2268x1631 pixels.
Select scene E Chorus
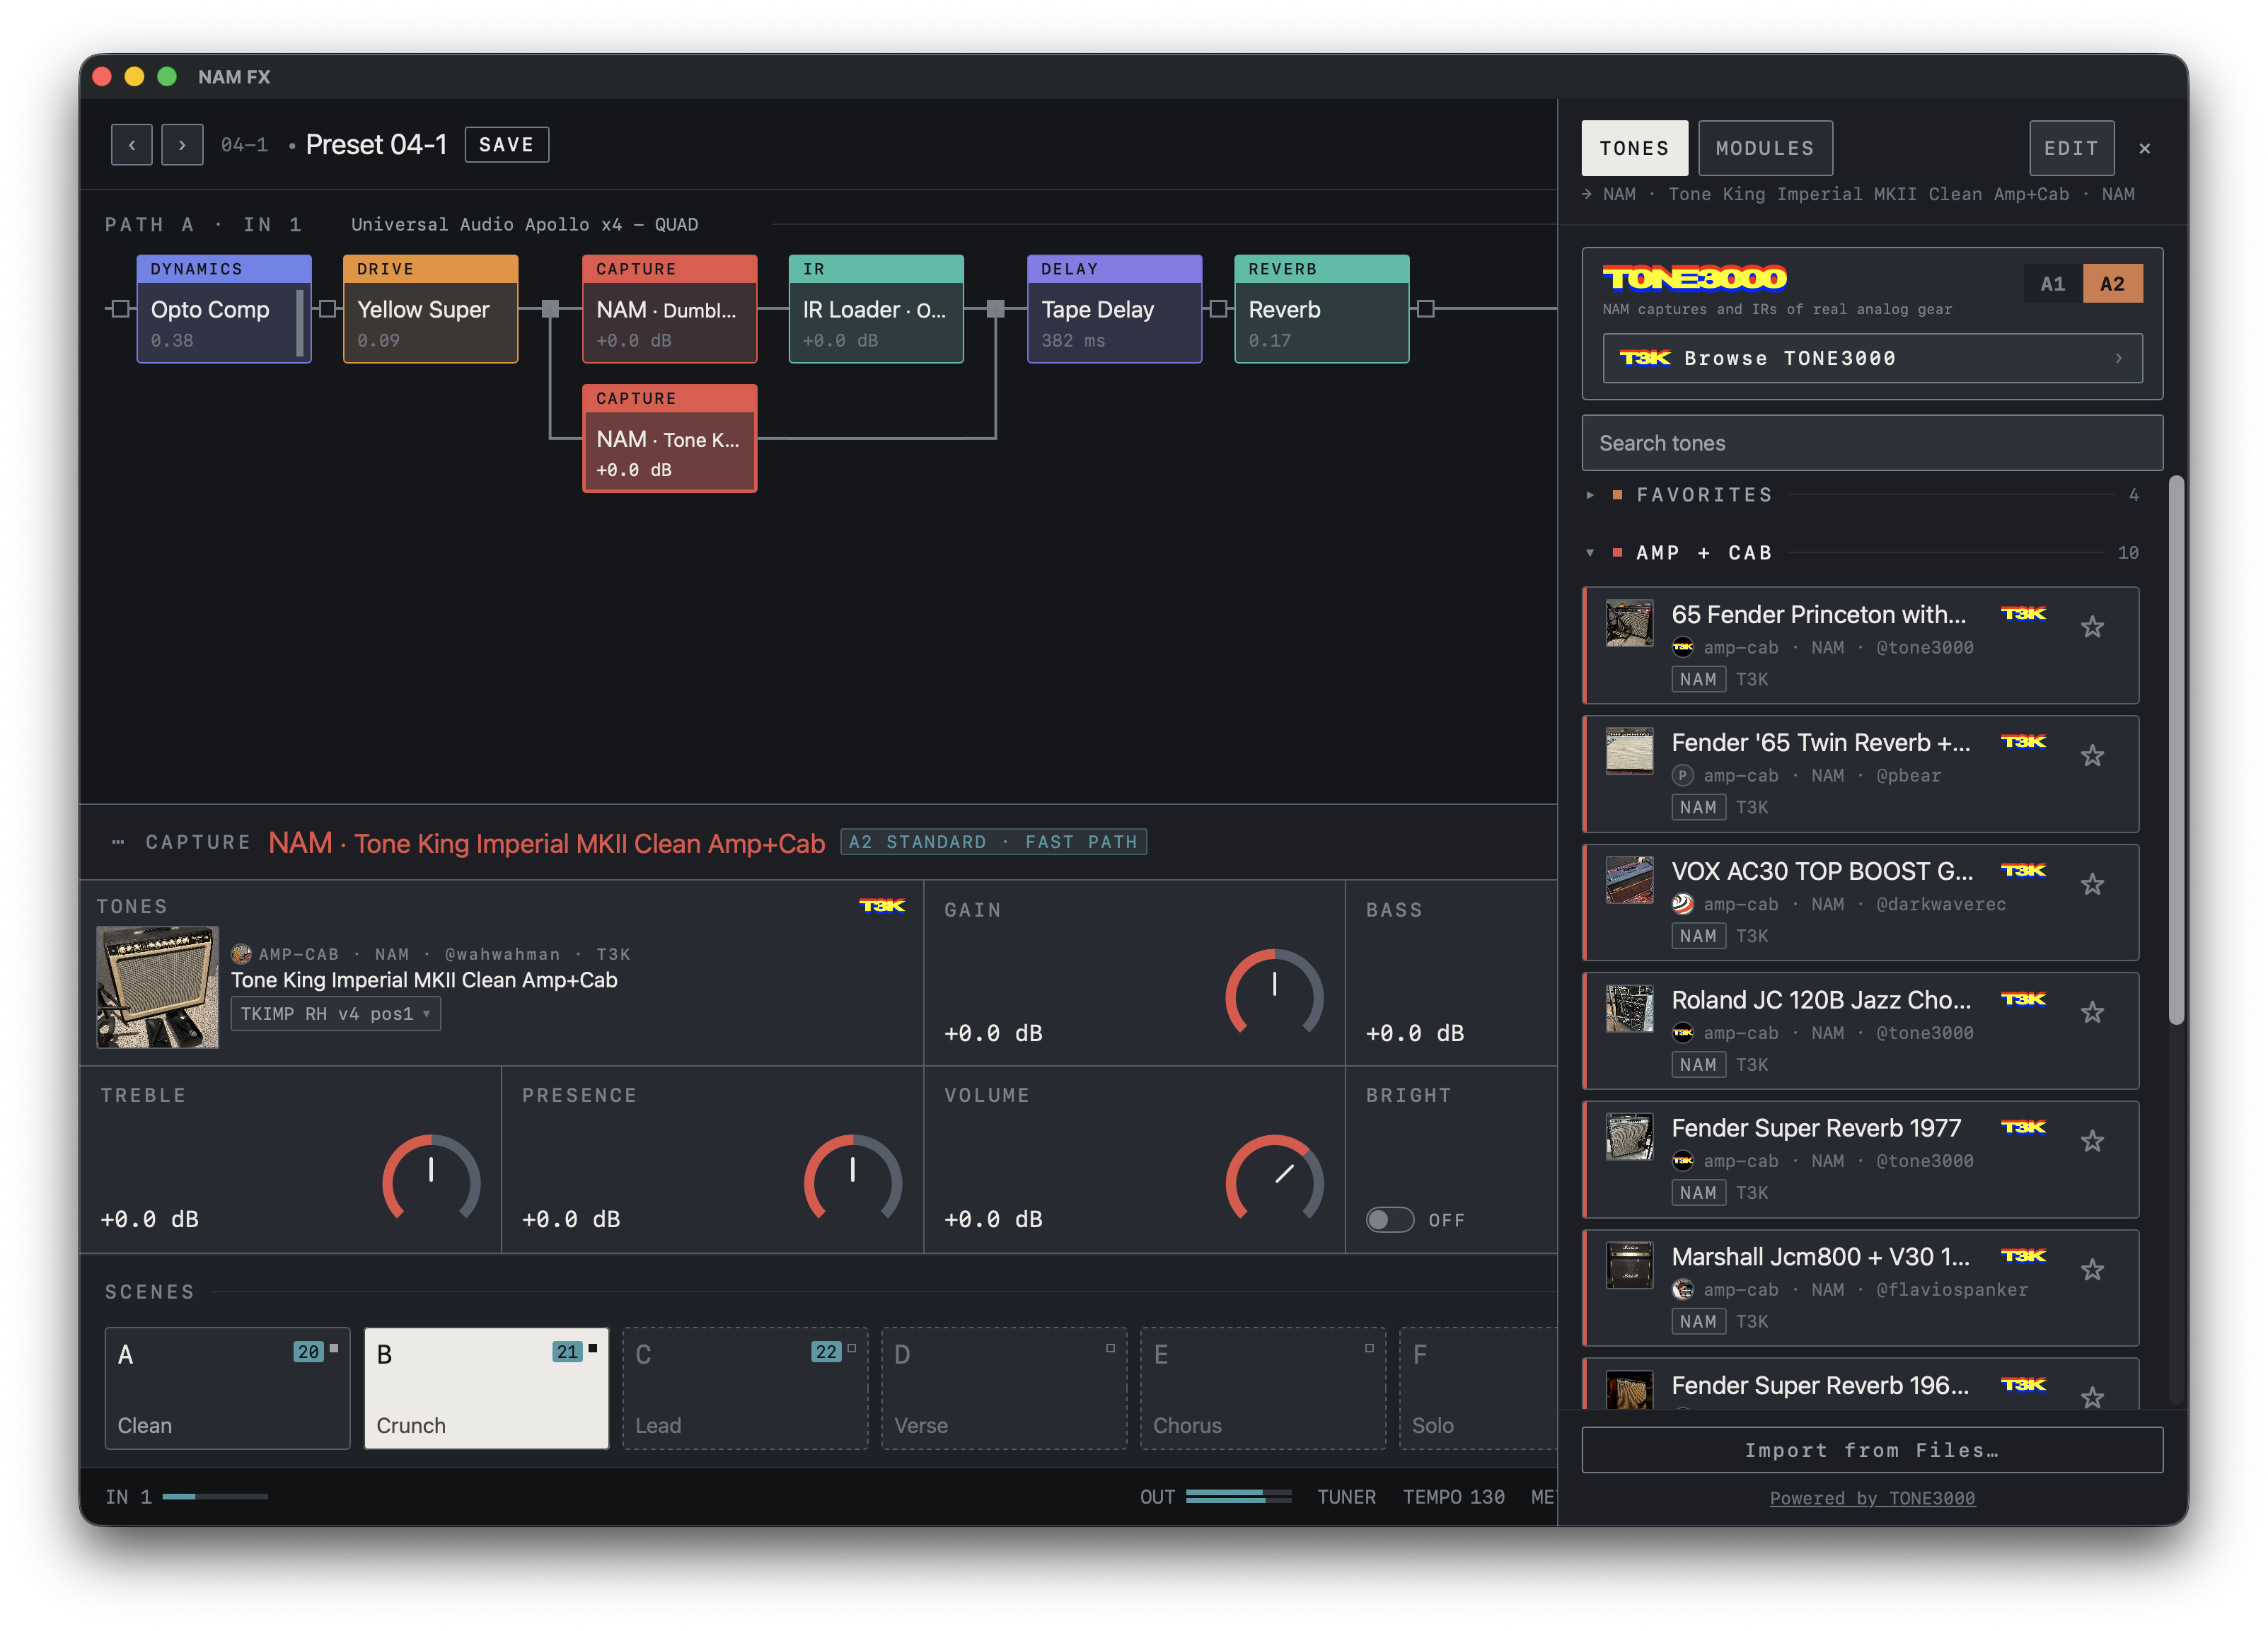tap(1263, 1388)
